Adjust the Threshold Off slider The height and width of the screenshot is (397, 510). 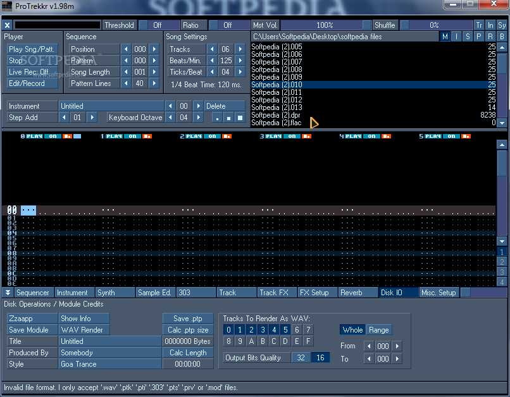click(x=159, y=25)
